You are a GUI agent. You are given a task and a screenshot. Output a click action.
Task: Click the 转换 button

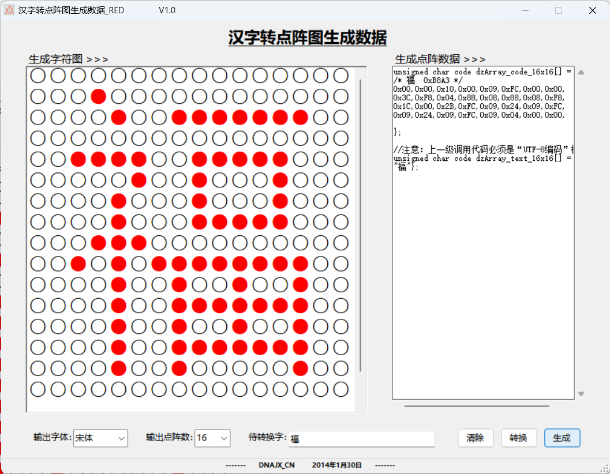tap(519, 438)
